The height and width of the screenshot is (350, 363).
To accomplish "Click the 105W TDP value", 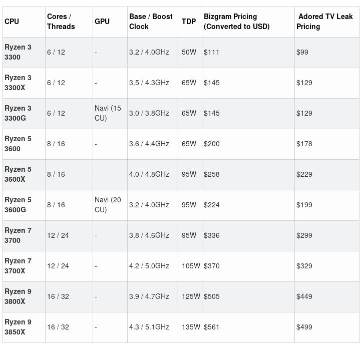I will [x=191, y=266].
